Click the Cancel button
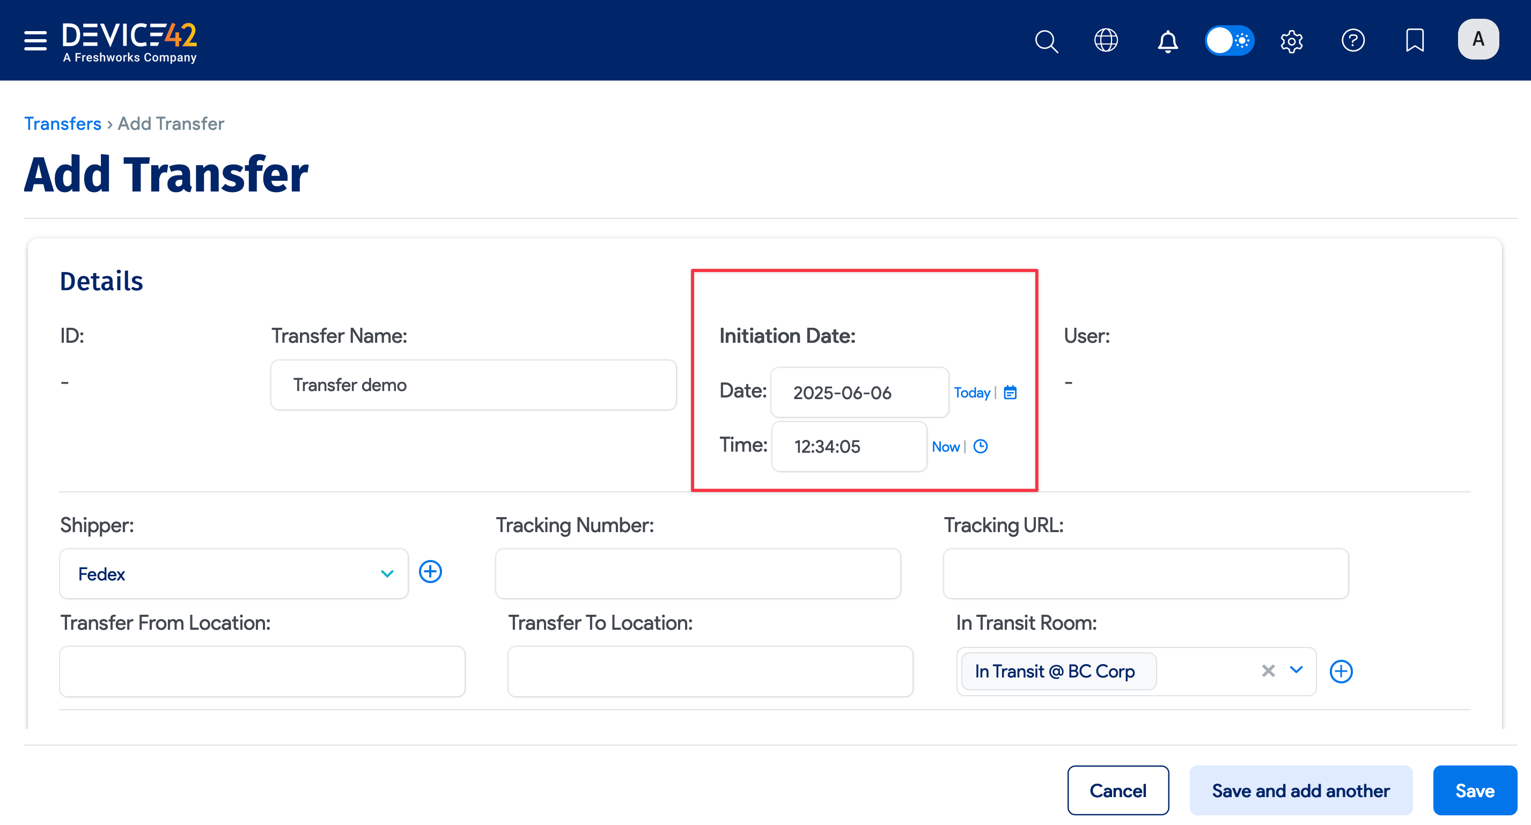 pos(1118,791)
